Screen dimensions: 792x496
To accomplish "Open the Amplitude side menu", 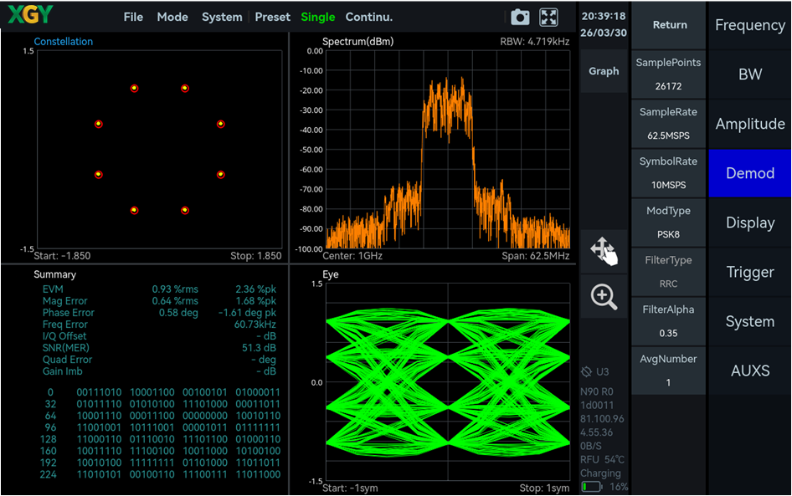I will 750,124.
